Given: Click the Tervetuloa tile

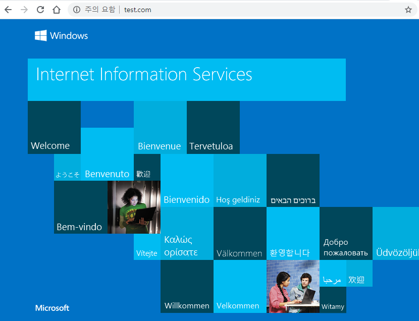Looking at the screenshot, I should point(213,127).
